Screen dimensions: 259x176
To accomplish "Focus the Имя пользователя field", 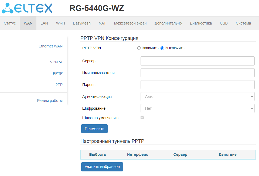I will click(x=197, y=73).
